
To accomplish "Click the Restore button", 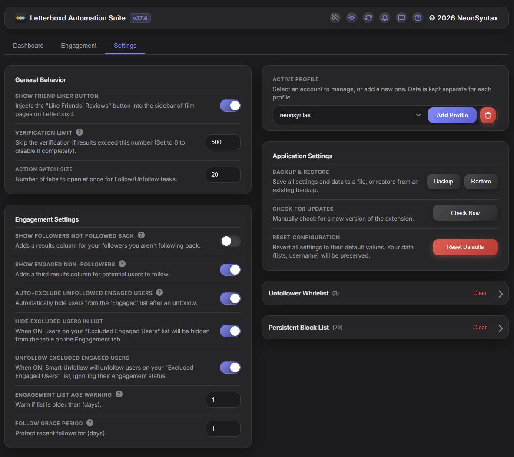I will tap(481, 181).
